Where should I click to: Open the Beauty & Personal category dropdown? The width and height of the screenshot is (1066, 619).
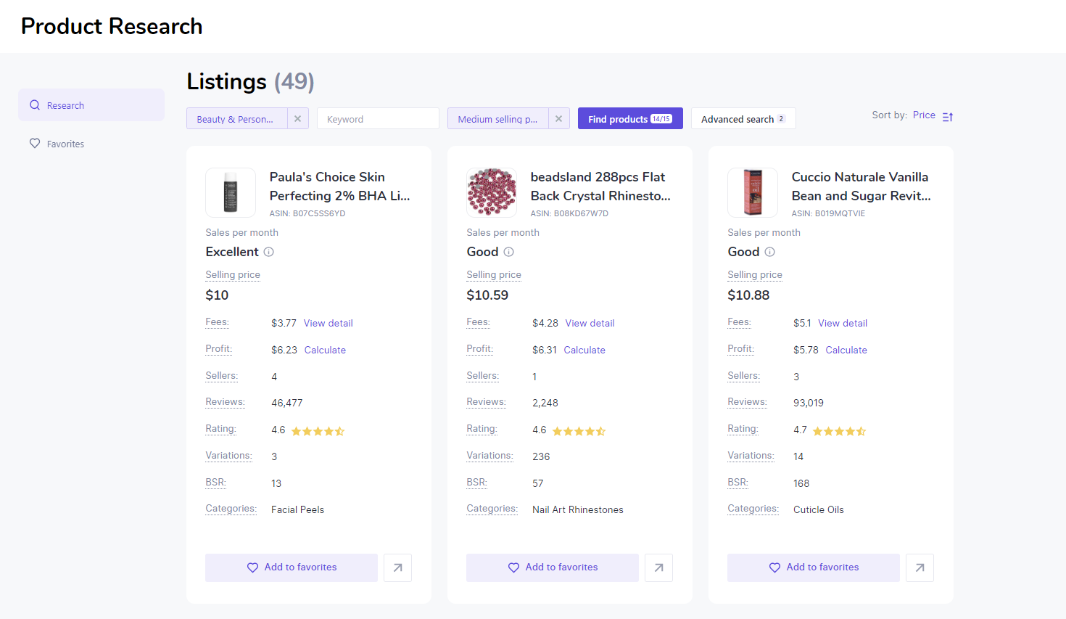click(x=237, y=119)
